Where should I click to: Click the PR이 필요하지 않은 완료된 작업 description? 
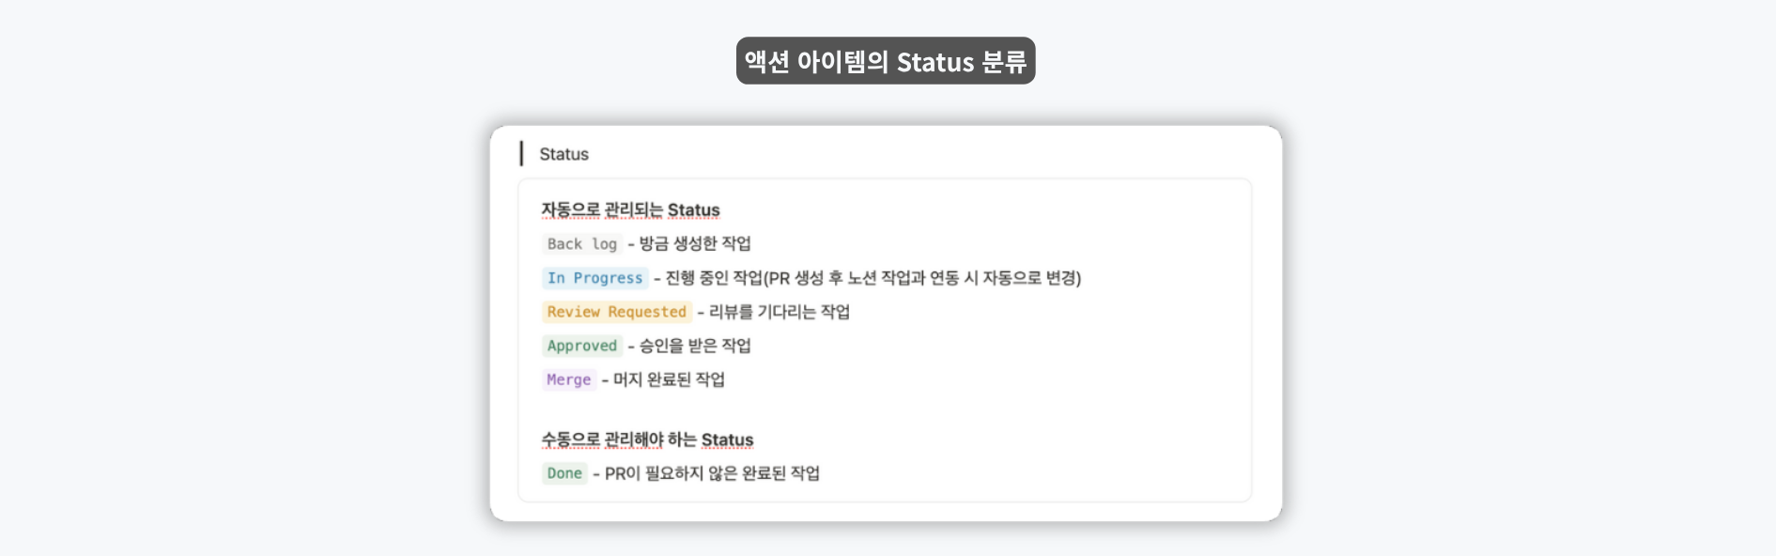712,473
